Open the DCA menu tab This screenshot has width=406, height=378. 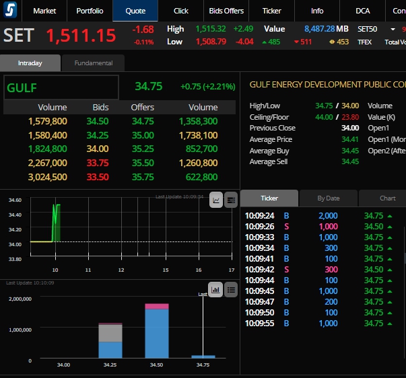coord(362,11)
